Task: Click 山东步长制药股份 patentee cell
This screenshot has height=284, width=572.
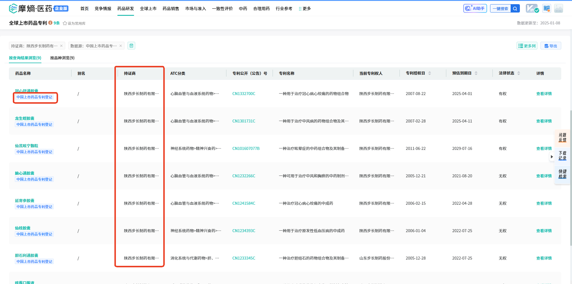Action: 377,258
